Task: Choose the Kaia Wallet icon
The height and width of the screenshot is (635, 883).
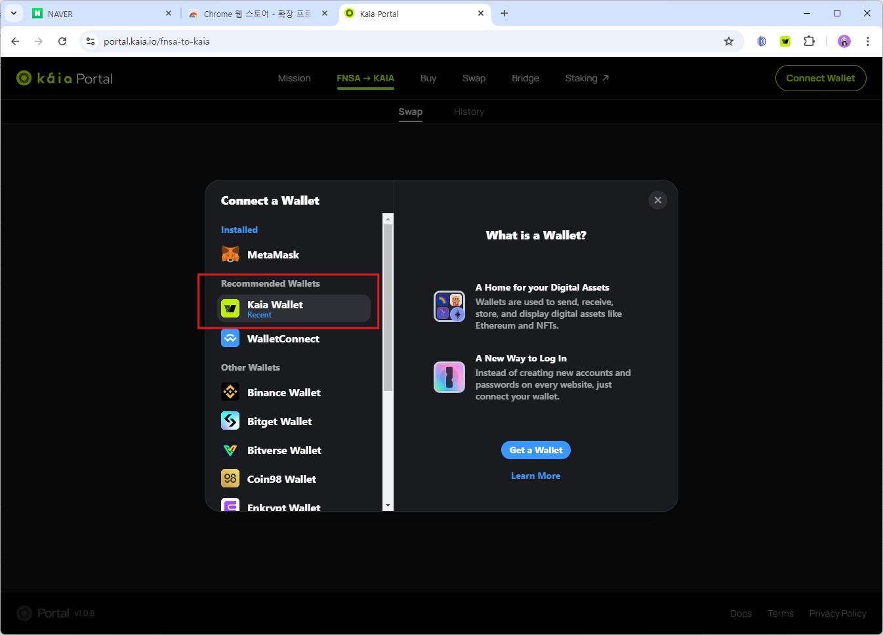Action: click(x=230, y=308)
